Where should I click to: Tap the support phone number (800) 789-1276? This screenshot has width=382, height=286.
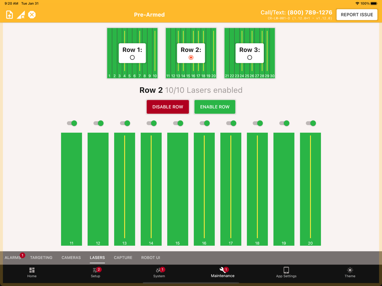point(310,12)
